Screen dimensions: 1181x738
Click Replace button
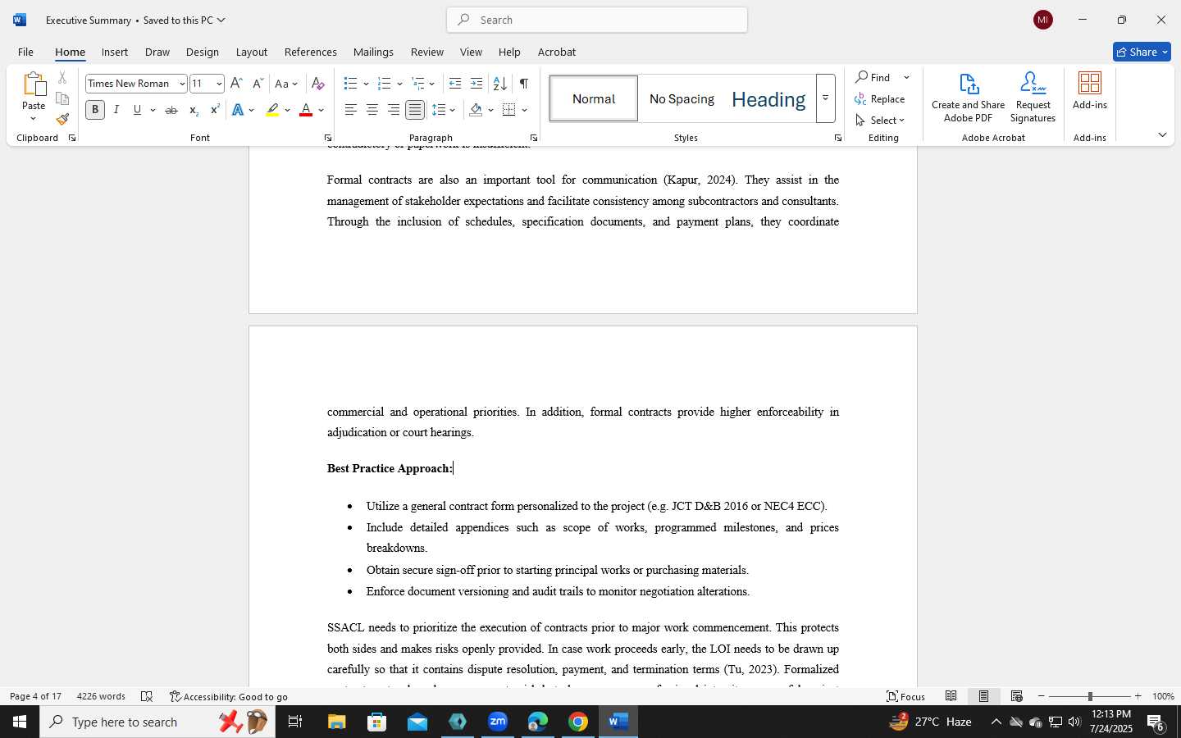(880, 98)
